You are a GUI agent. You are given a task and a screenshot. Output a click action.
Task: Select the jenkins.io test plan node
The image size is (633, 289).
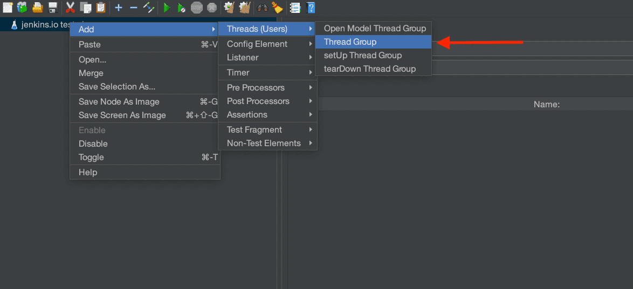point(40,25)
